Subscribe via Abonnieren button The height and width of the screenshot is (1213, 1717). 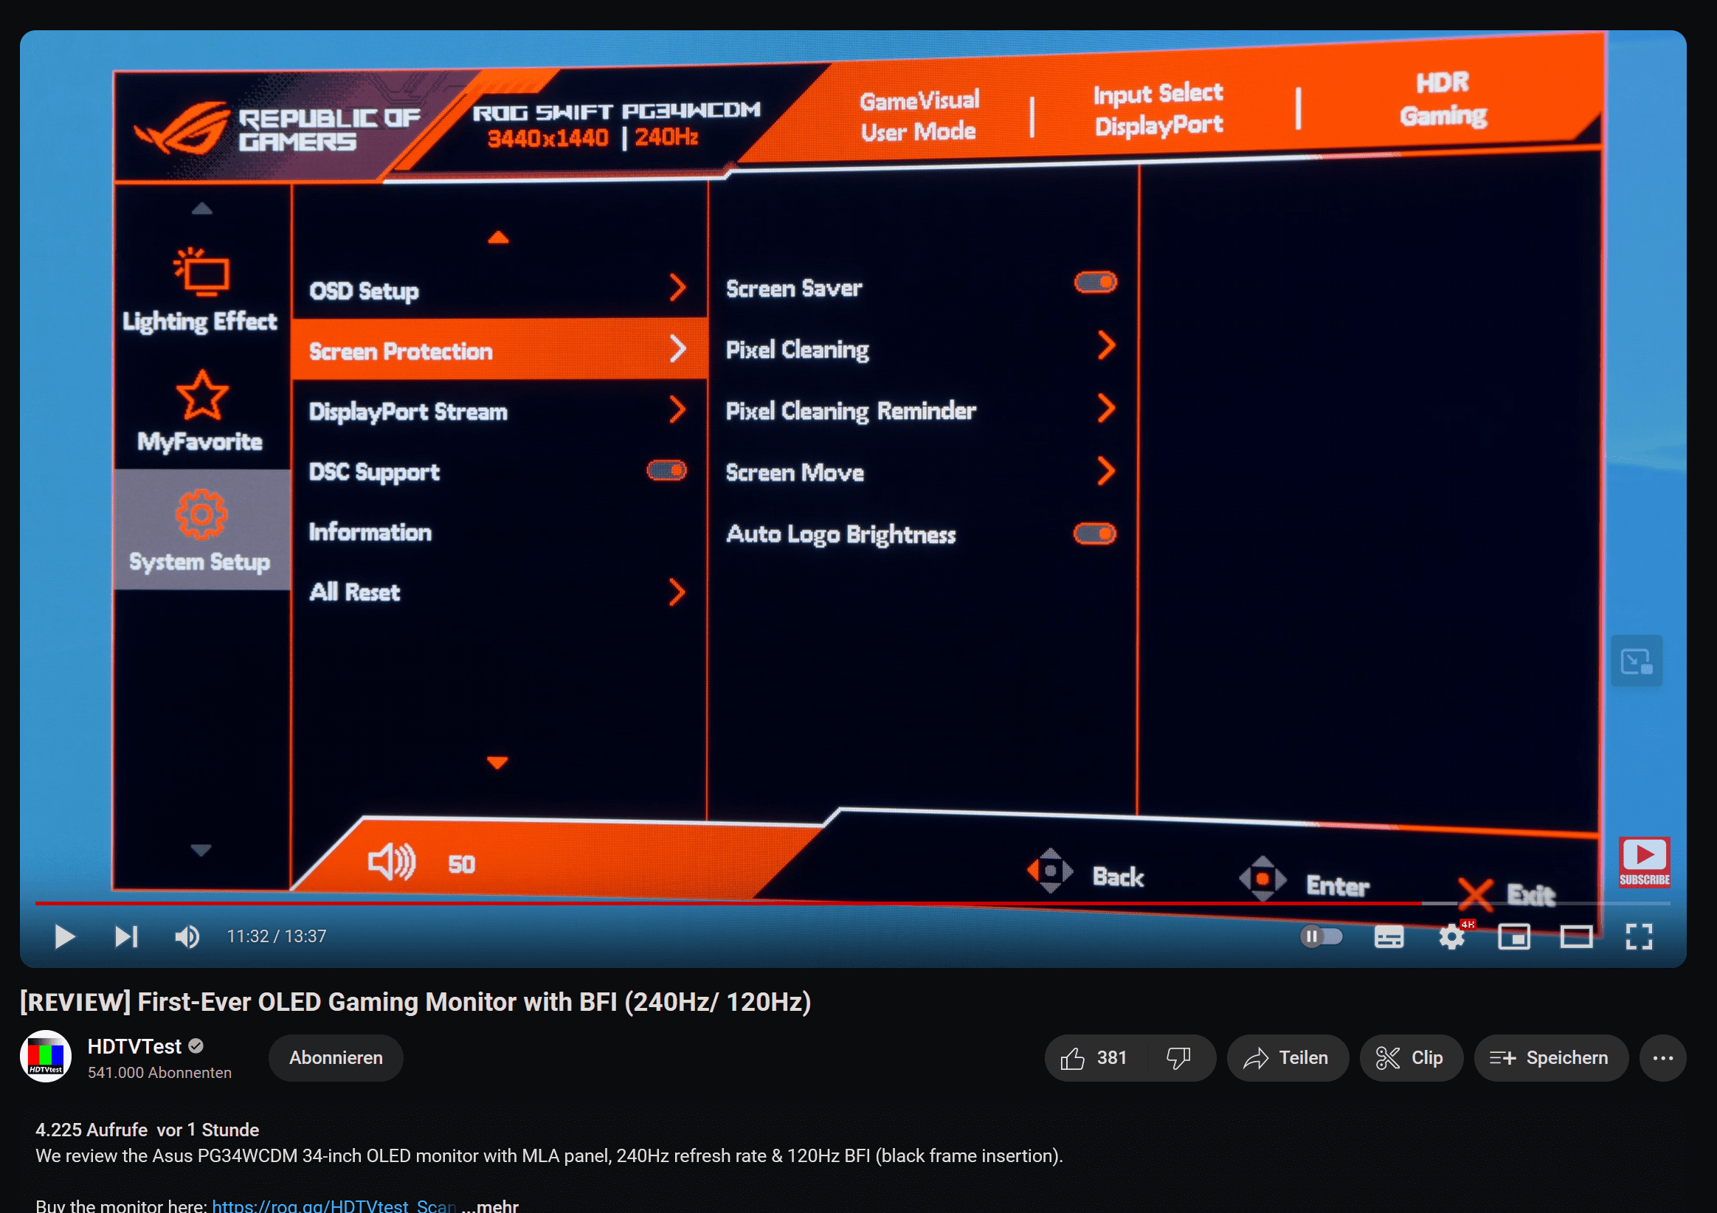pyautogui.click(x=336, y=1057)
